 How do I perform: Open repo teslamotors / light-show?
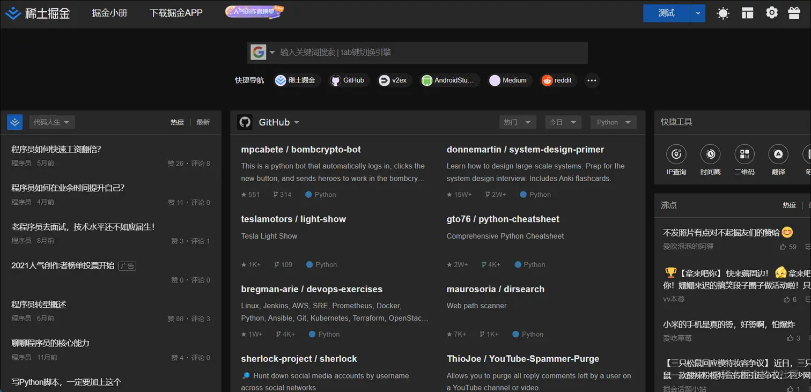coord(293,219)
